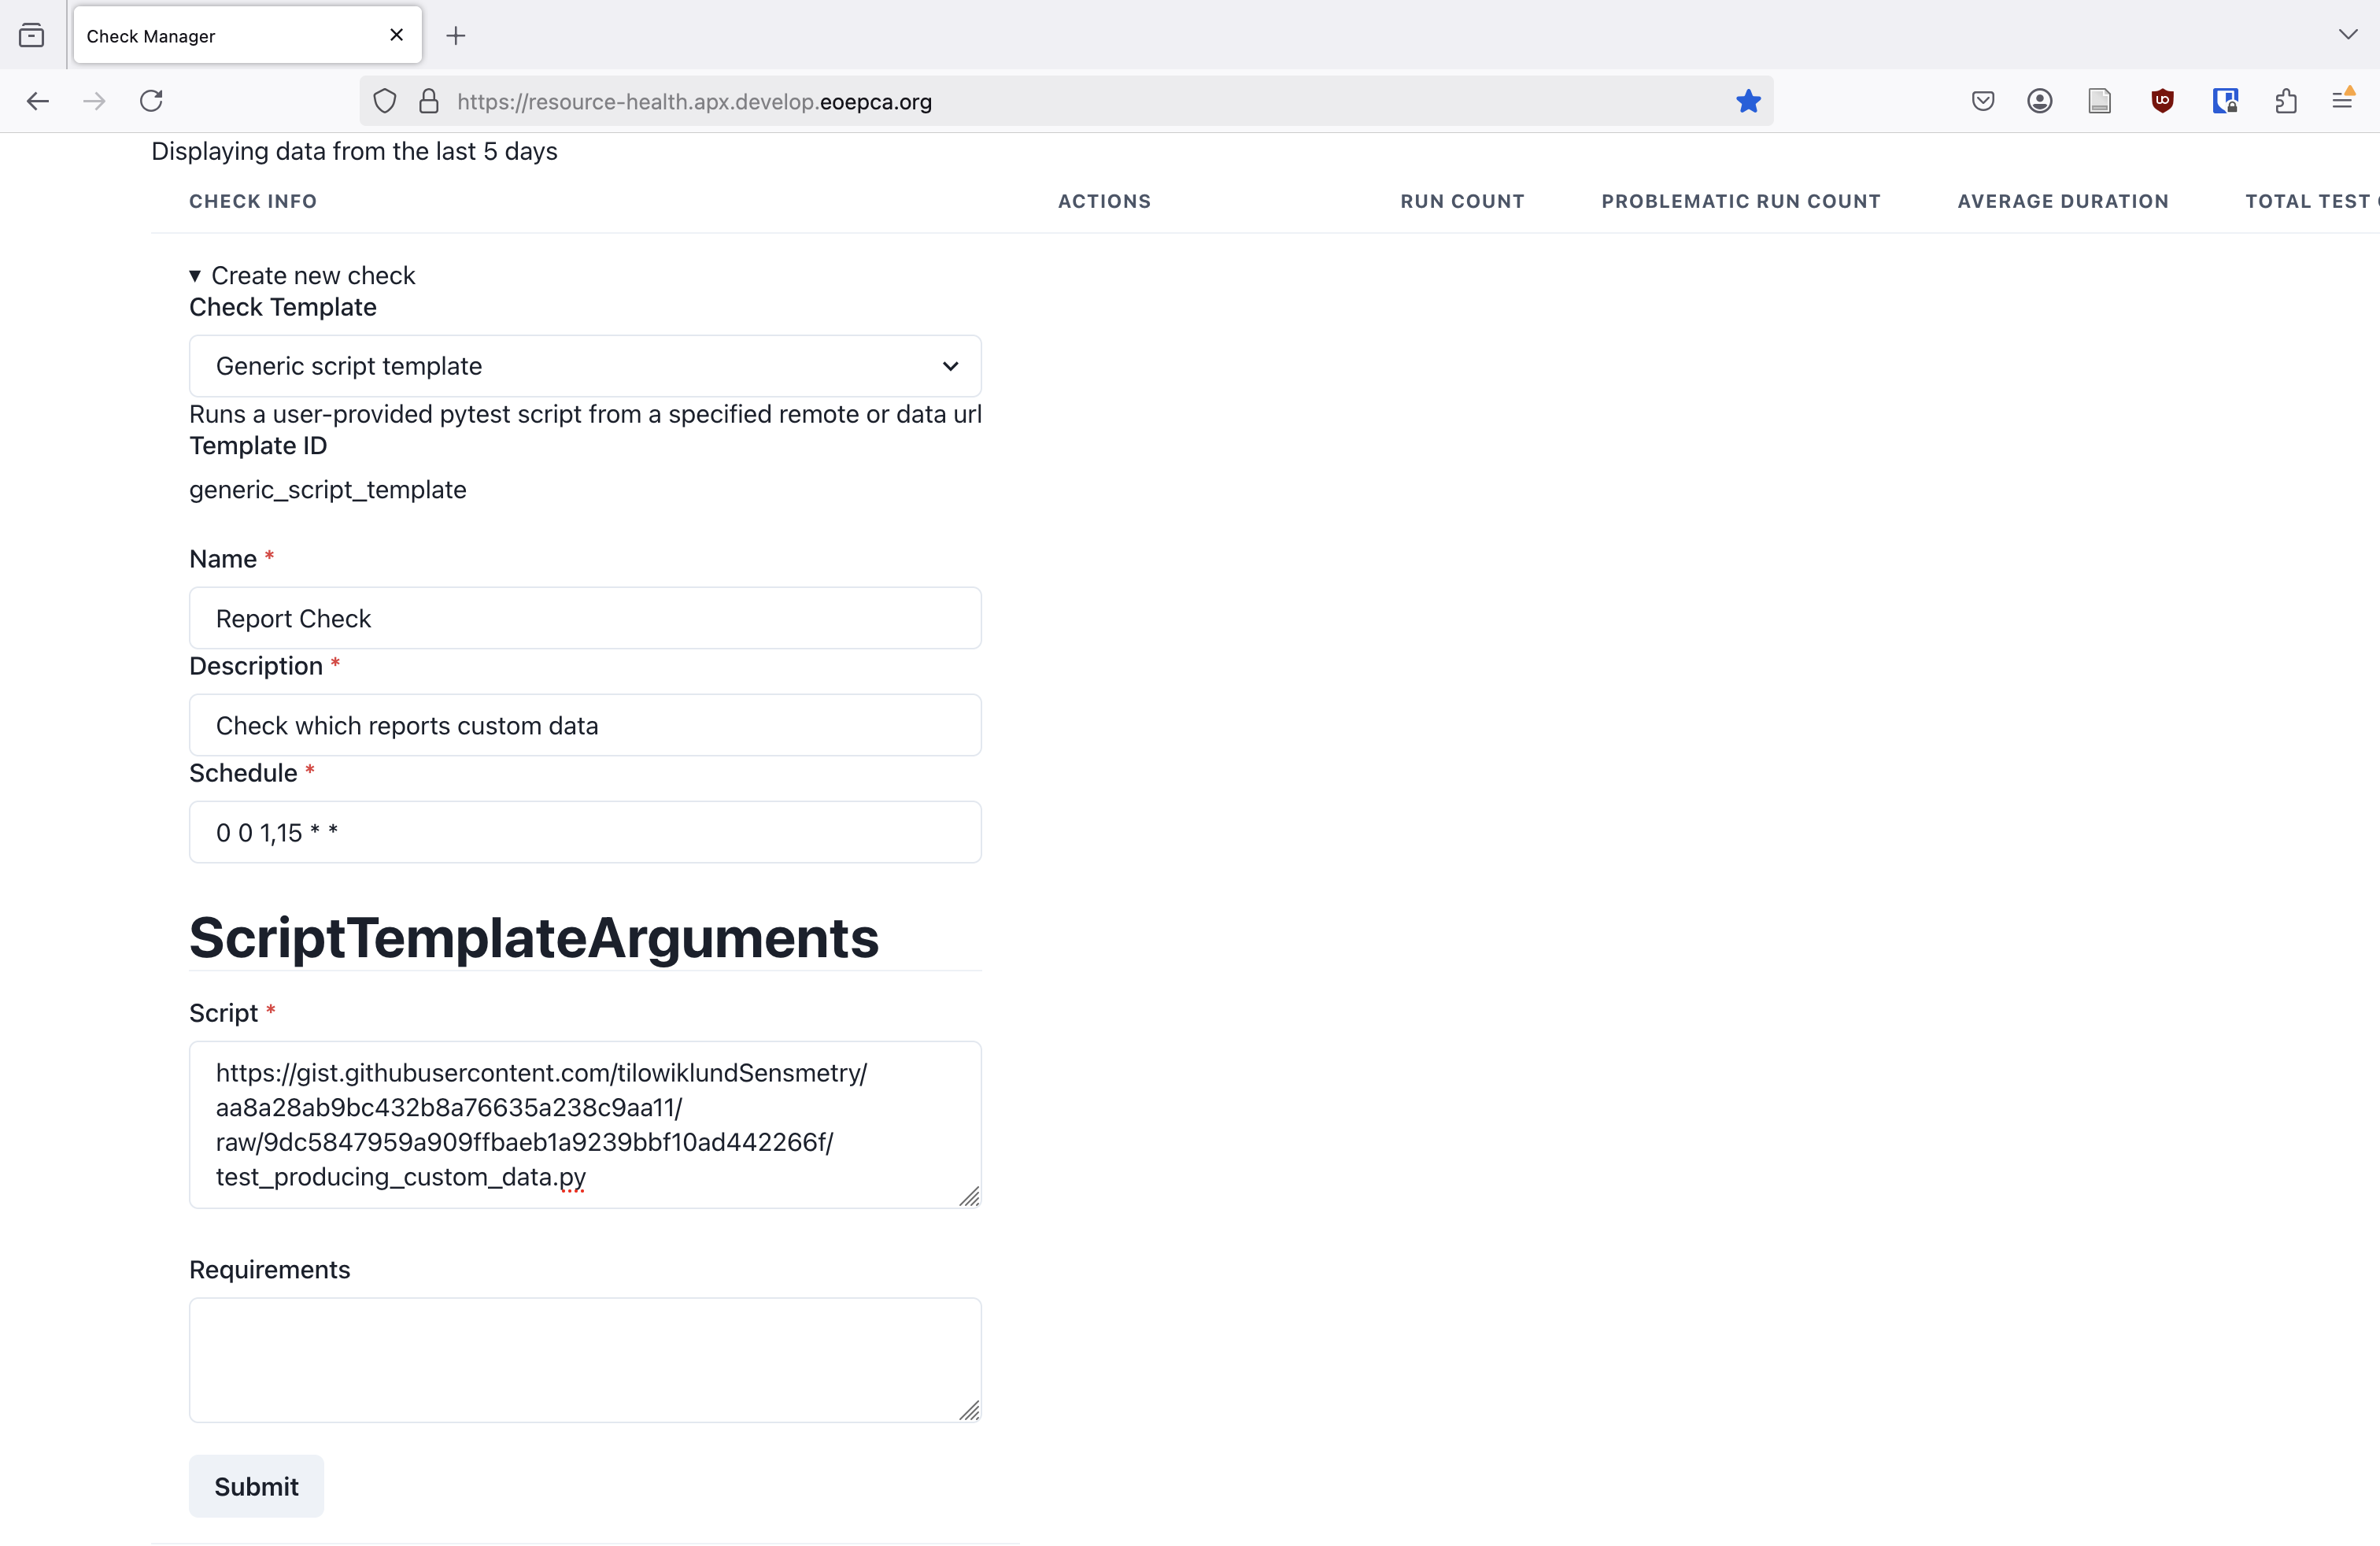2380x1546 pixels.
Task: Click the Script textarea resize handle
Action: 969,1196
